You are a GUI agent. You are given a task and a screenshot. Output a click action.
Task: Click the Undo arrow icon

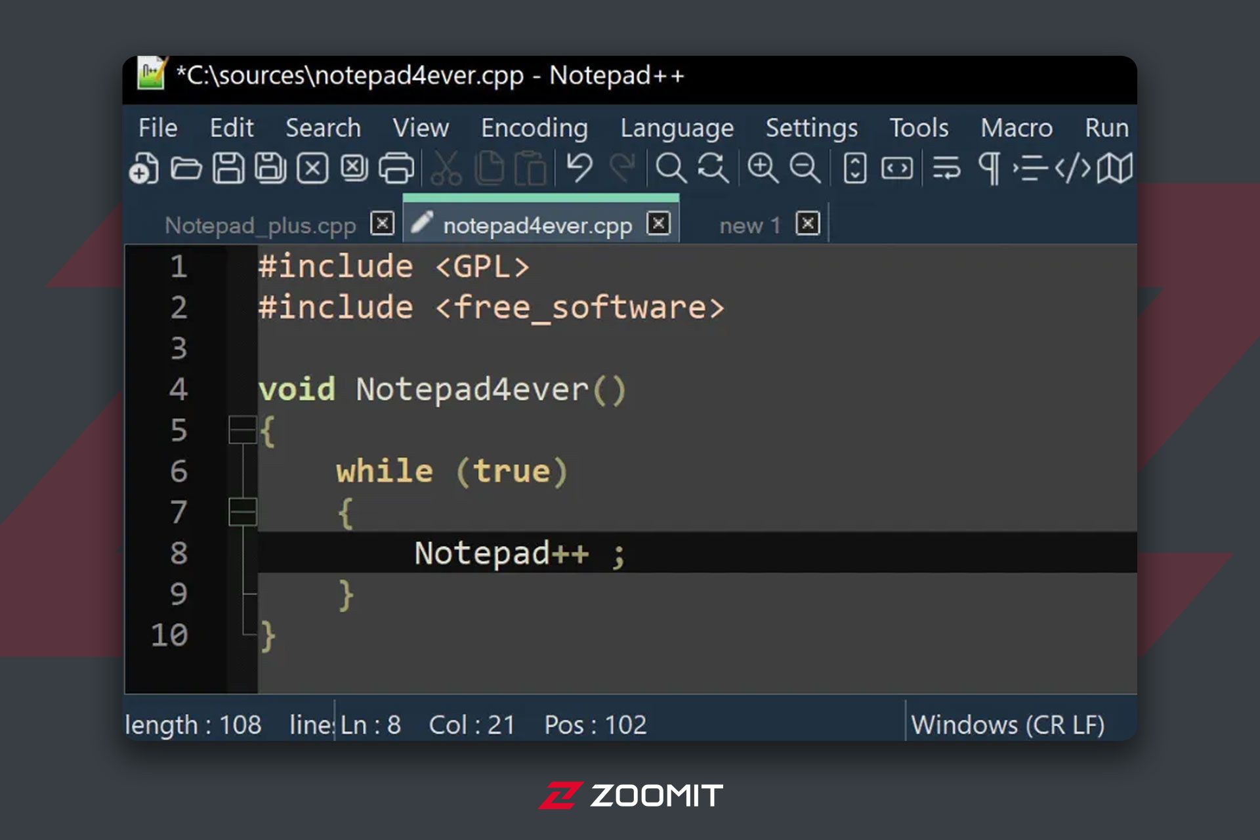(x=579, y=168)
